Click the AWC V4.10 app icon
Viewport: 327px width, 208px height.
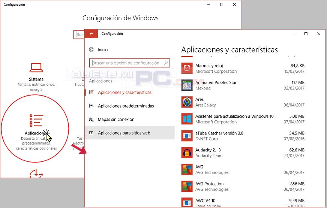pos(187,202)
